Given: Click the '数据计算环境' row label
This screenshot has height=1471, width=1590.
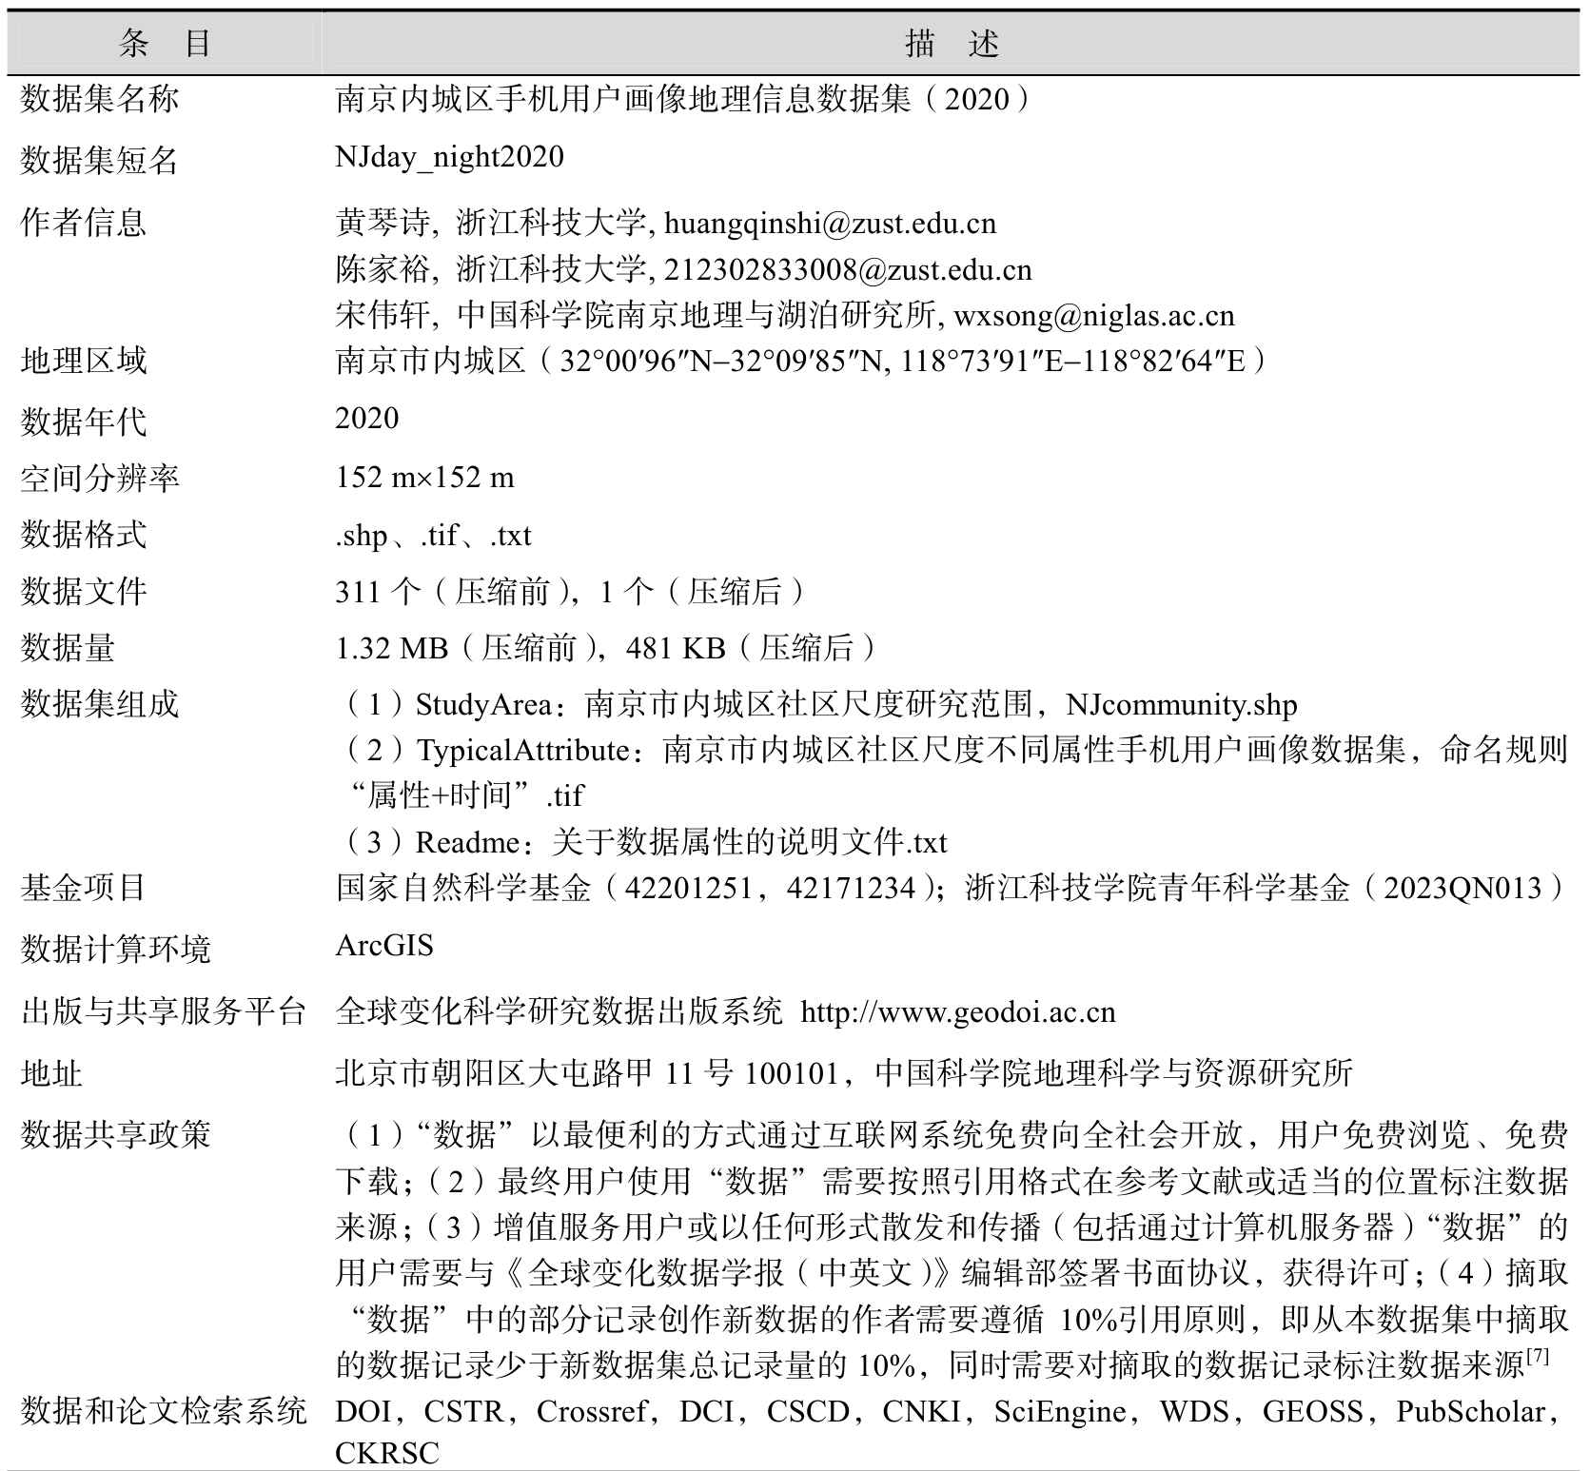Looking at the screenshot, I should tap(116, 949).
